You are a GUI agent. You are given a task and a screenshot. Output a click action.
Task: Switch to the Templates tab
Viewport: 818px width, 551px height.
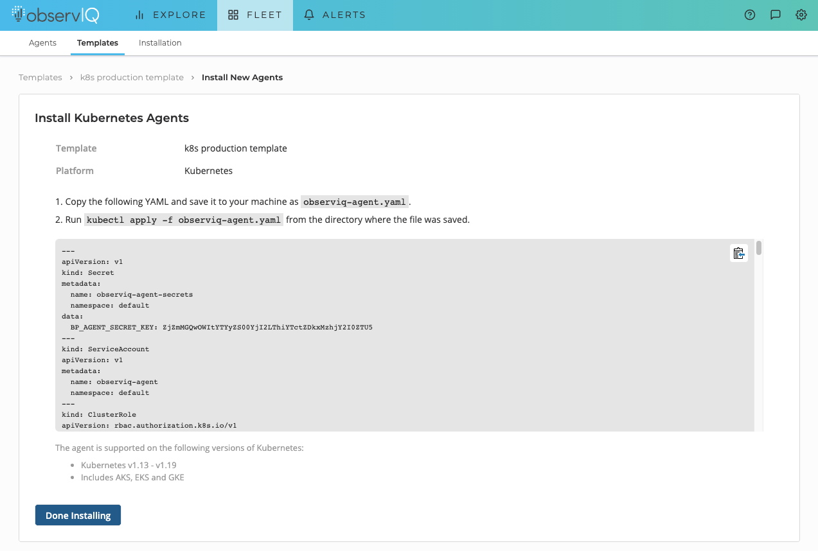[98, 43]
